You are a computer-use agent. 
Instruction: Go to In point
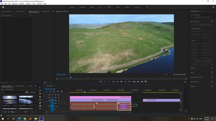click(x=114, y=82)
